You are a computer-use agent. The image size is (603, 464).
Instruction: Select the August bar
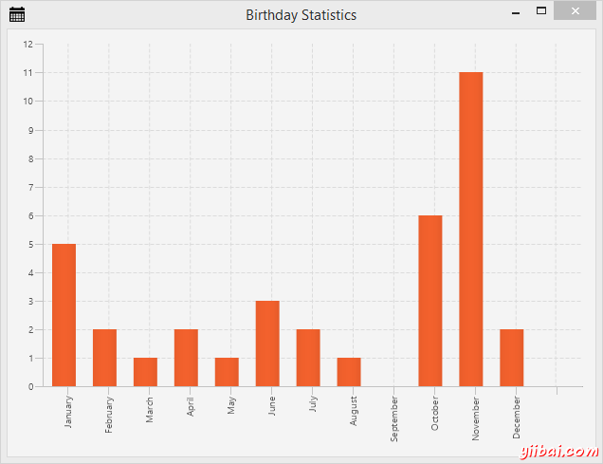[349, 372]
